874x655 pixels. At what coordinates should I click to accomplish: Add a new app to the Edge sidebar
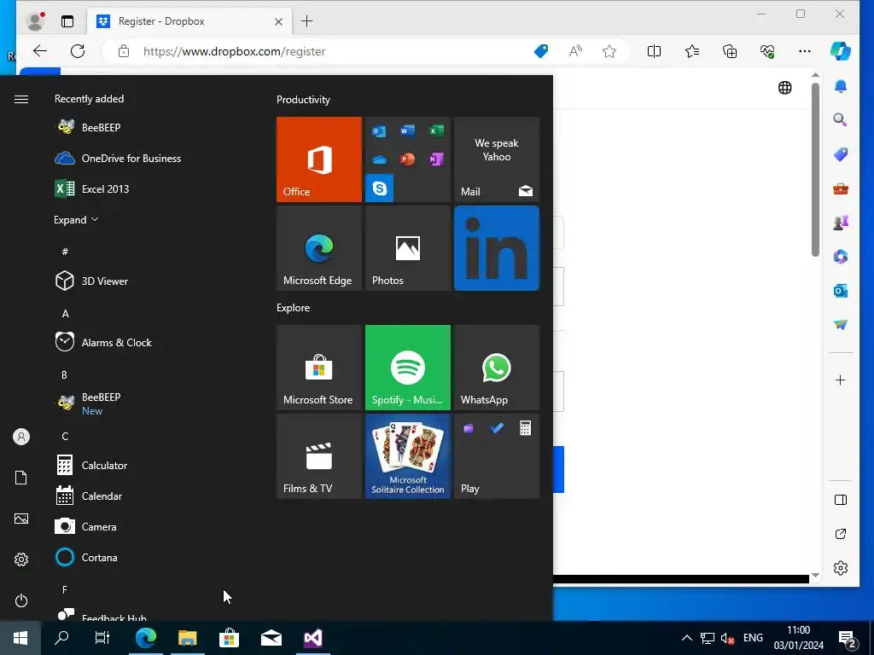pos(841,380)
